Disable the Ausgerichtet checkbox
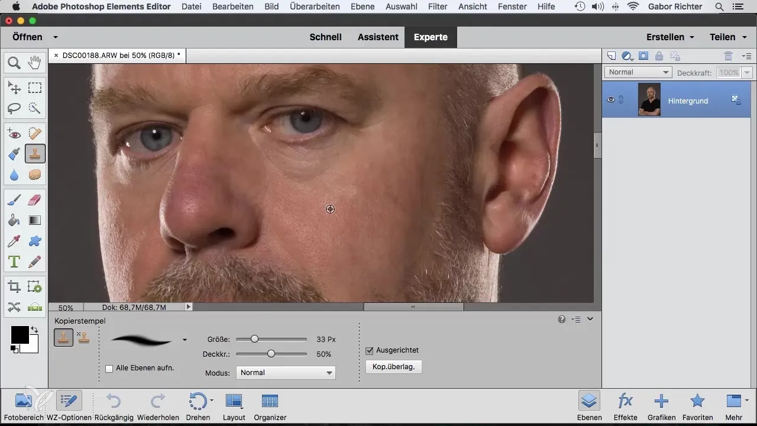Viewport: 757px width, 426px height. click(x=370, y=350)
